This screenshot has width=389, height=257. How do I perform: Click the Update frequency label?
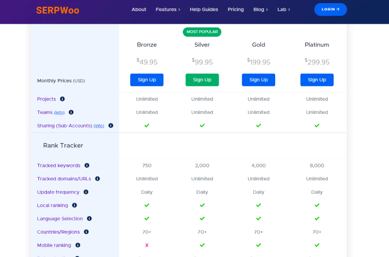[x=58, y=192]
